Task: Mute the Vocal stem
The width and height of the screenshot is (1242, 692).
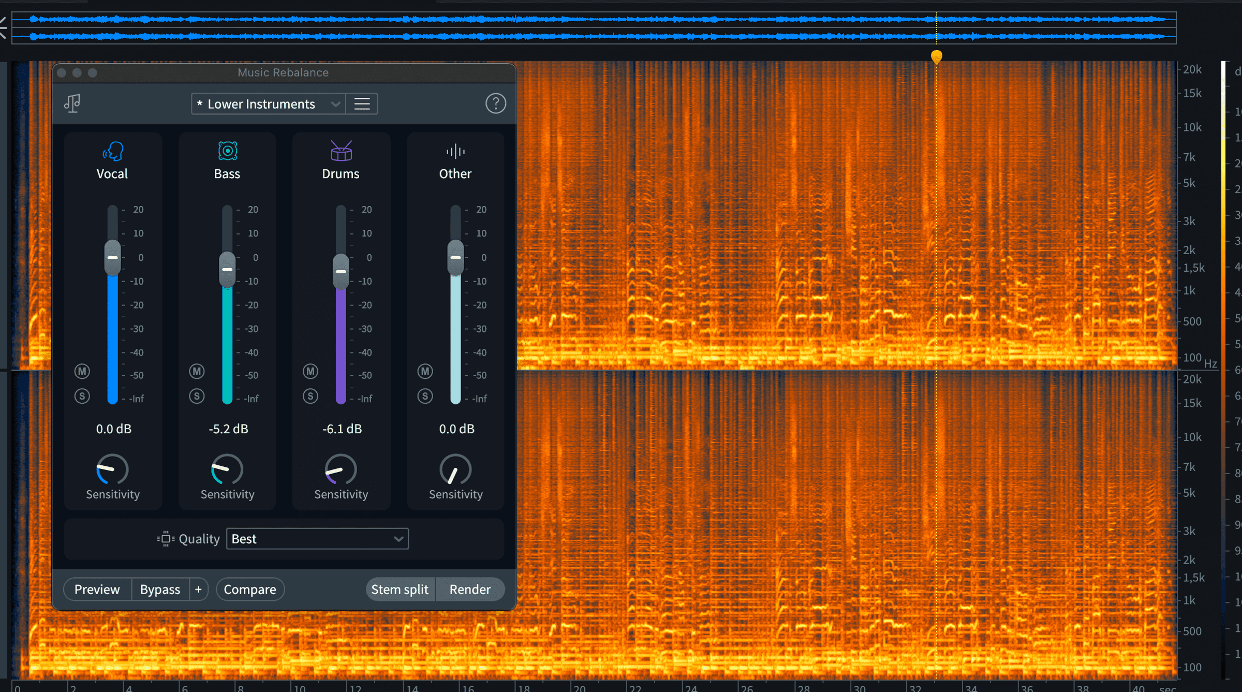Action: click(82, 371)
